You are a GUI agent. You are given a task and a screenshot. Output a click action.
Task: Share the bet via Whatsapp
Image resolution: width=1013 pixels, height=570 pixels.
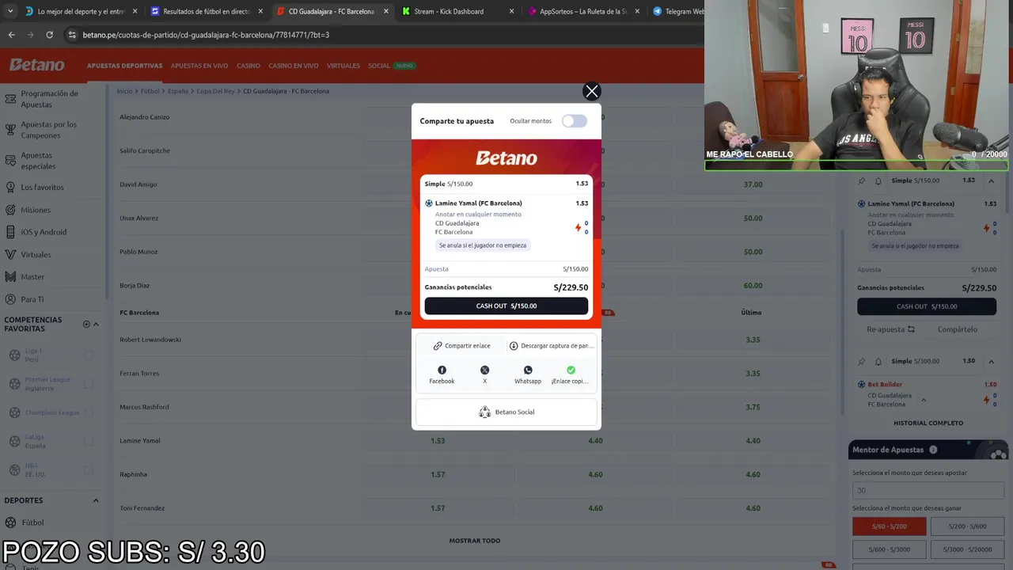(x=528, y=375)
